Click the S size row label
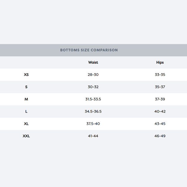 [26, 87]
